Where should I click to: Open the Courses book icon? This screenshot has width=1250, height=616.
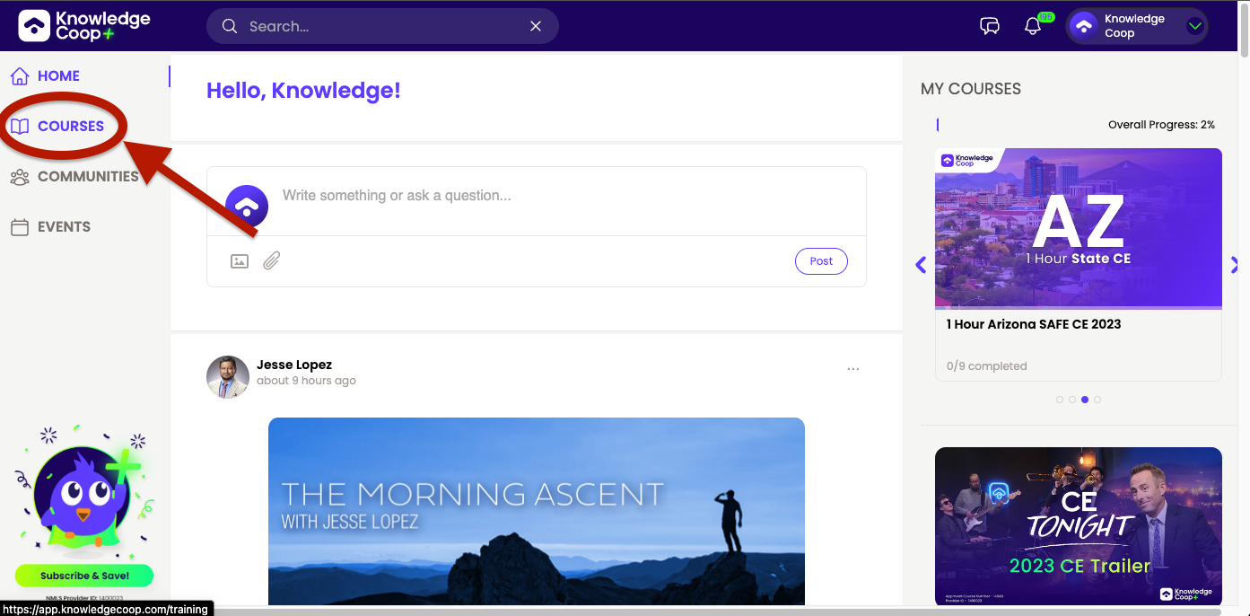tap(20, 126)
